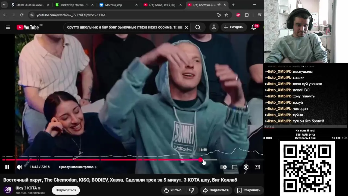The image size is (348, 196).
Task: Open the YouTube guide hamburger menu
Action: (8, 27)
